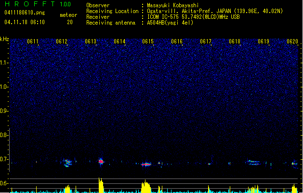Select the filename 0411180610.png
This screenshot has width=303, height=193.
pos(25,13)
